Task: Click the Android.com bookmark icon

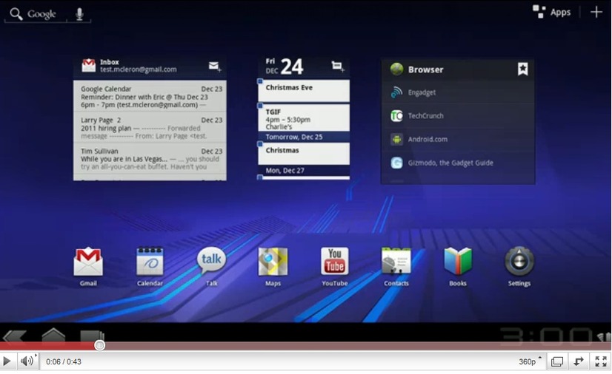Action: click(x=396, y=139)
